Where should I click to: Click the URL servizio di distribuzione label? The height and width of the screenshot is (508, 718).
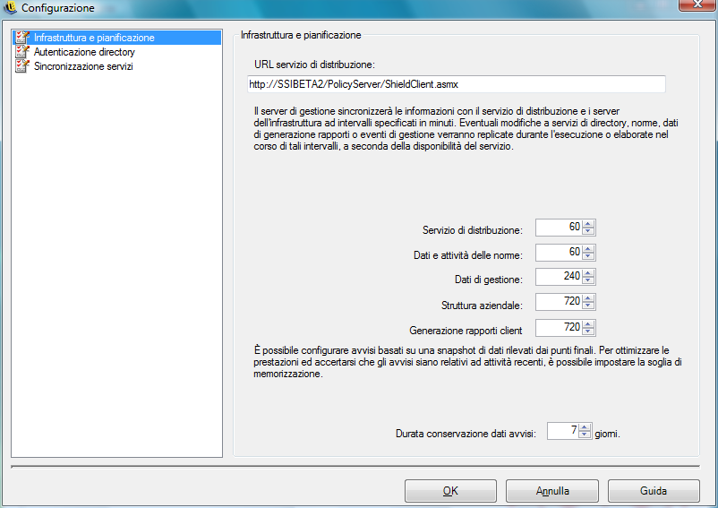click(x=314, y=65)
